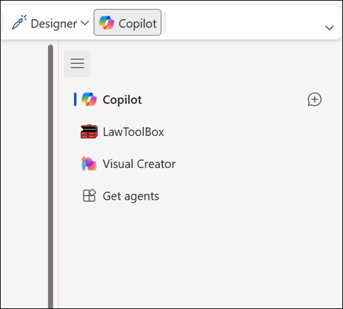Expand the ribbon with the chevron at far right
343x309 pixels.
coord(329,28)
